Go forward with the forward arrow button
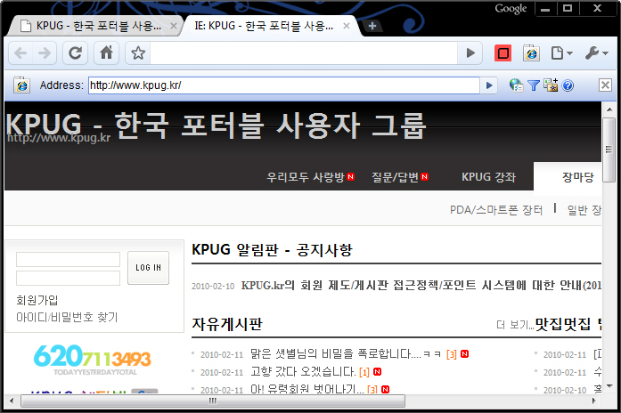621x413 pixels. (45, 53)
